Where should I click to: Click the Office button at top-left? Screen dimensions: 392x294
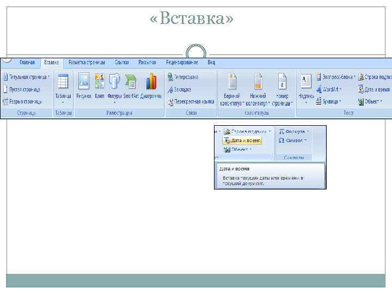(7, 60)
